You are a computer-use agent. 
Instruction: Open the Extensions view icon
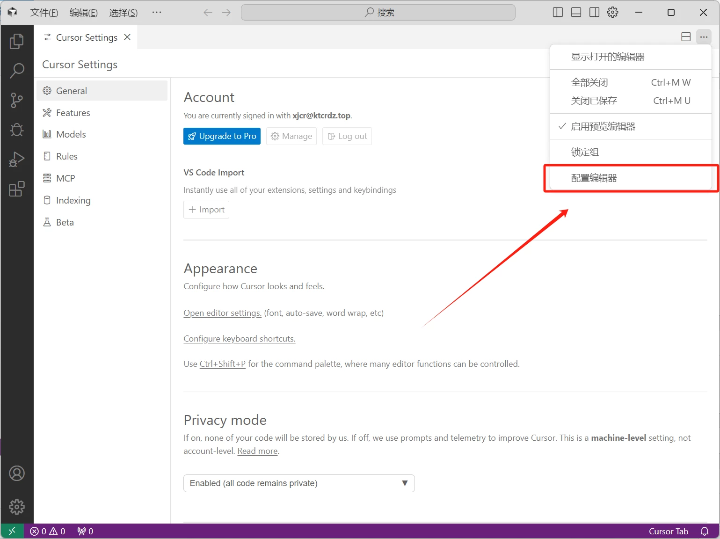point(17,189)
